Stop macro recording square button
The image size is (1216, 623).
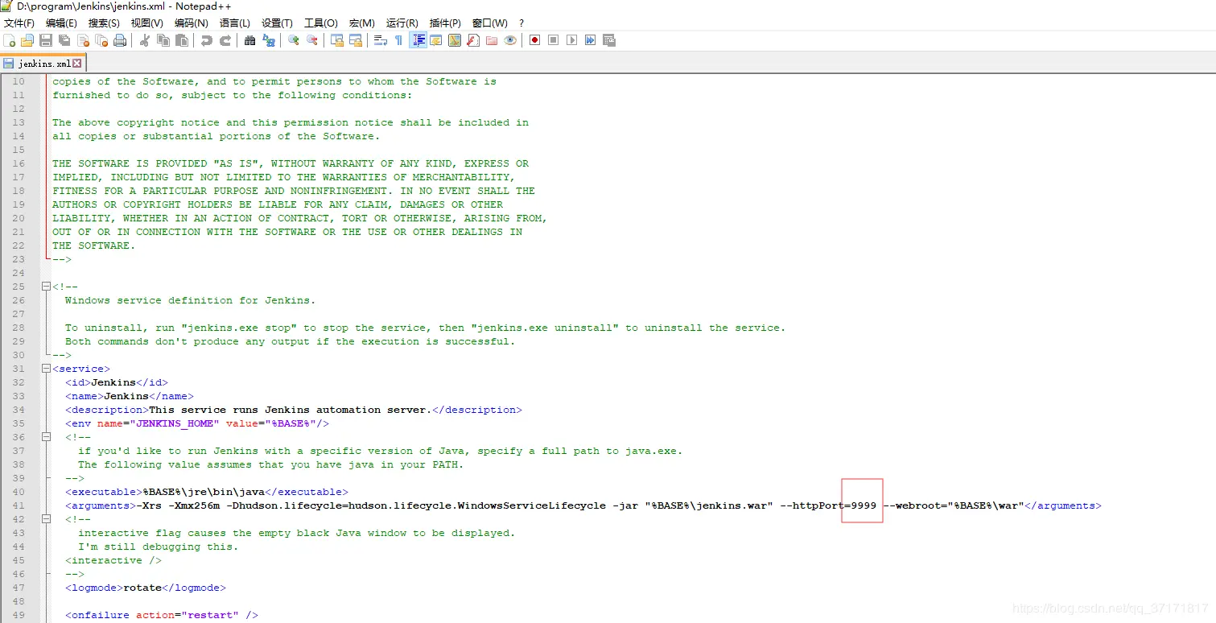point(554,40)
